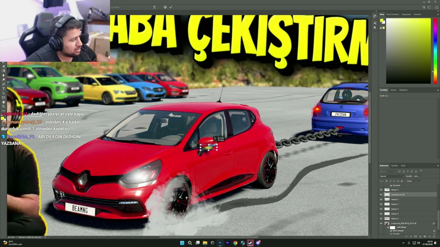Lock image pixels with brush icon

[x=390, y=181]
